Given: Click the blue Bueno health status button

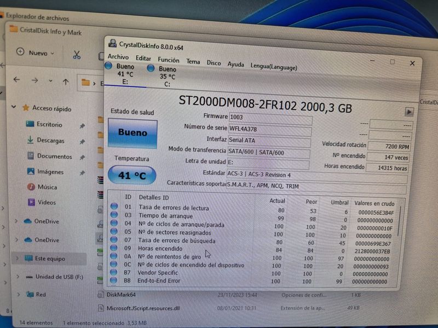Looking at the screenshot, I should click(132, 133).
